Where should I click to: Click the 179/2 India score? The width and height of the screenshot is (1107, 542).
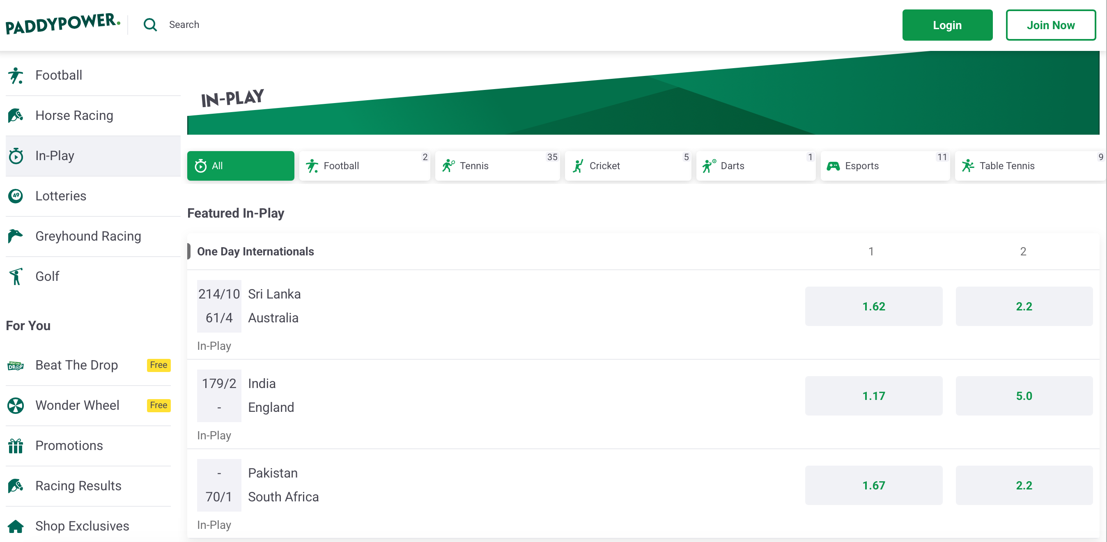[219, 384]
